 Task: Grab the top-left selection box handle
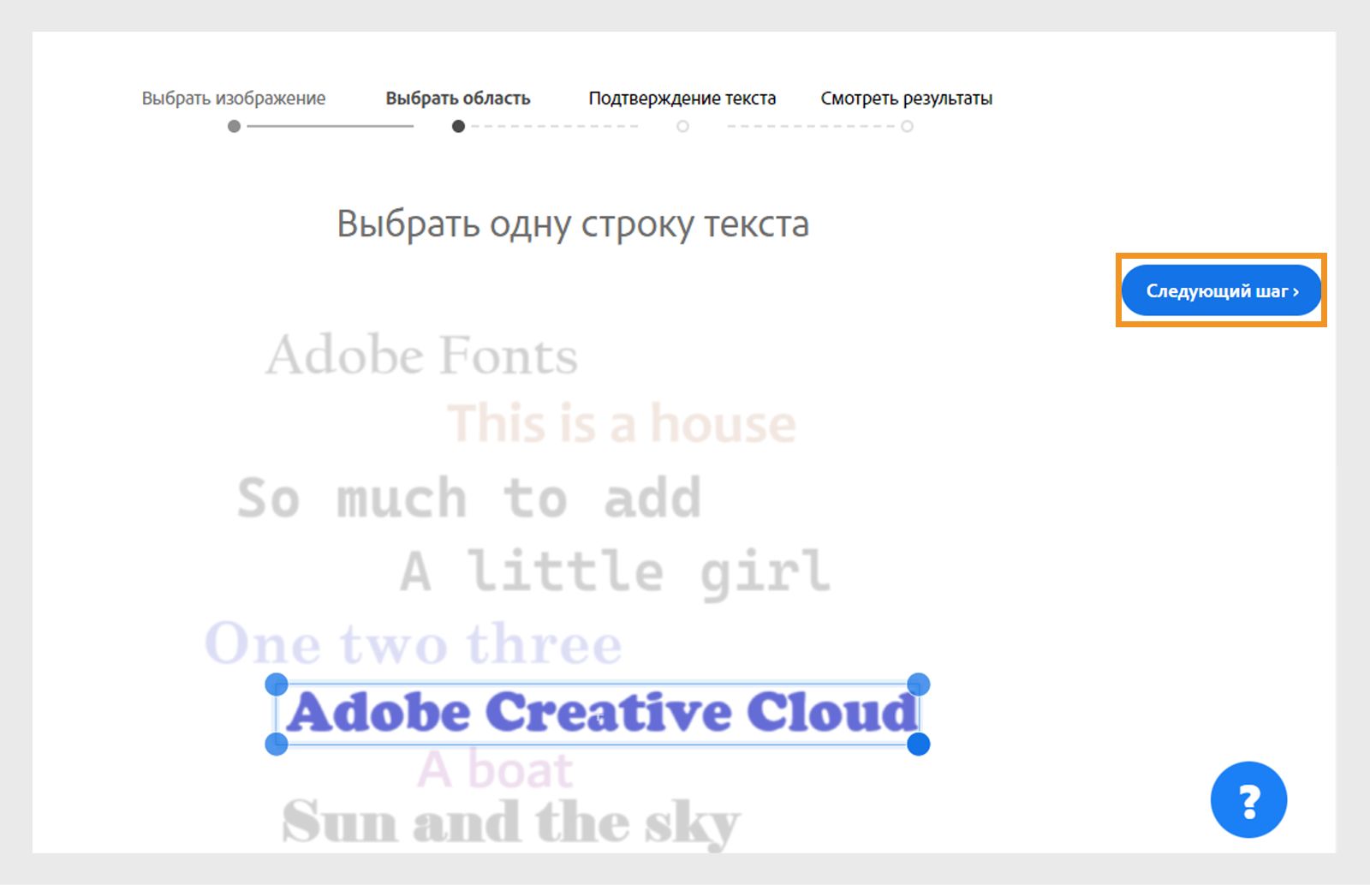point(277,684)
